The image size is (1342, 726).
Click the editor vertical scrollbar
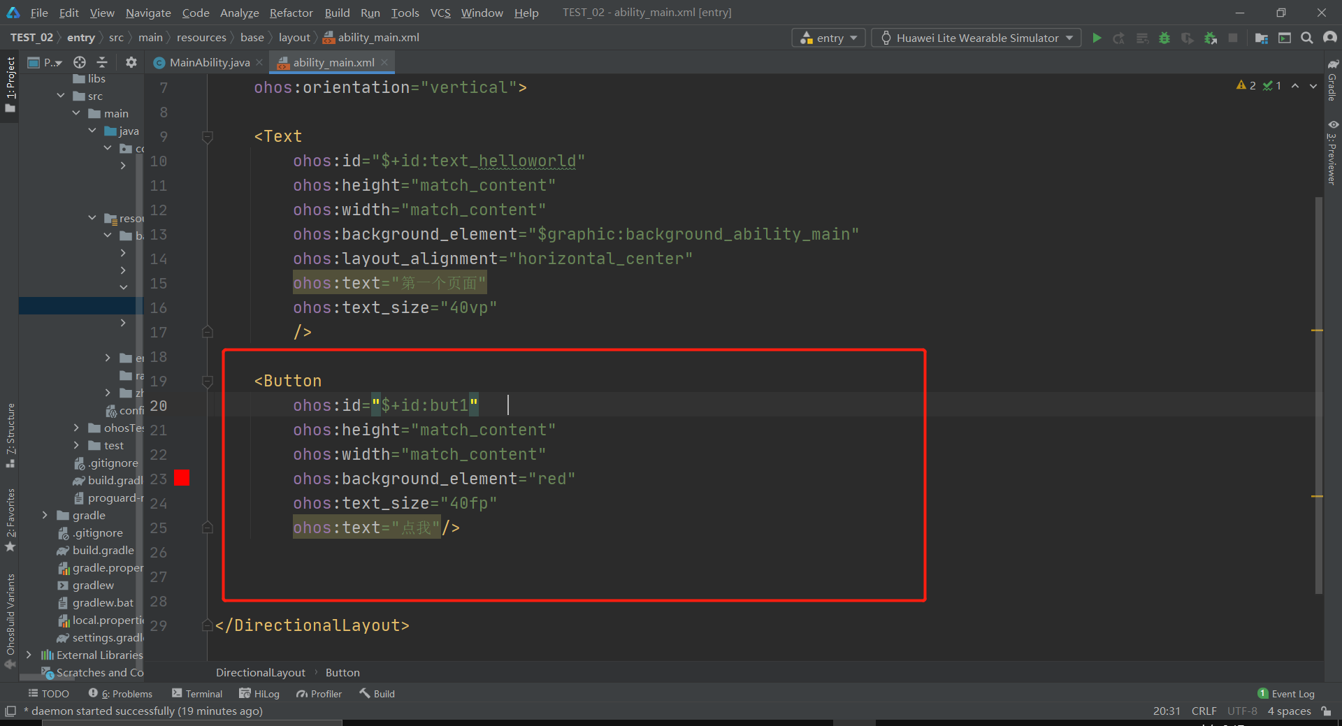coord(1319,395)
